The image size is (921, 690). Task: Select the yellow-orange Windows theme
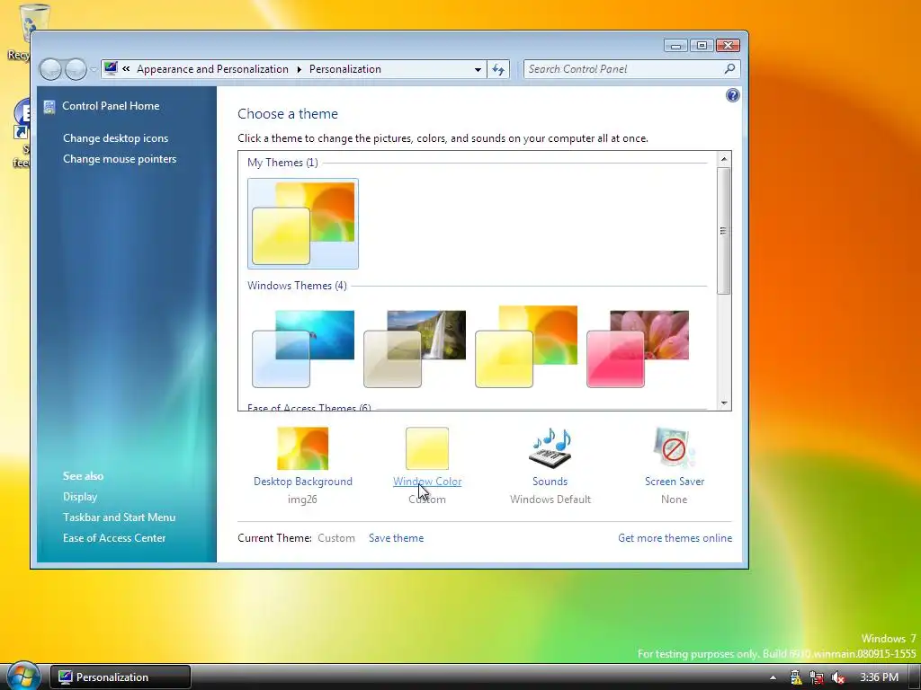(526, 348)
